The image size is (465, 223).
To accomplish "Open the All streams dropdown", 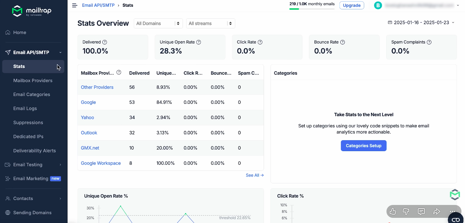I will pyautogui.click(x=211, y=24).
